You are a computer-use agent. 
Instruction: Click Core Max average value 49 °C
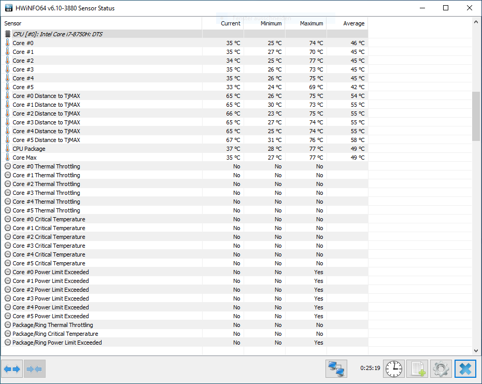358,158
